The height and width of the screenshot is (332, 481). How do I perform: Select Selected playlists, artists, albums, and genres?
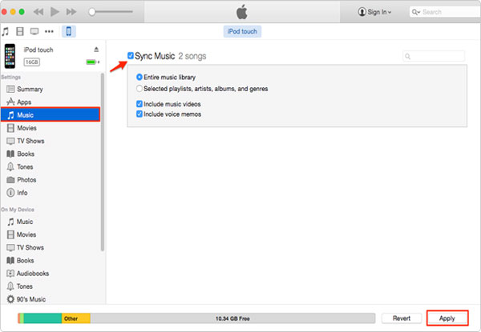(139, 89)
